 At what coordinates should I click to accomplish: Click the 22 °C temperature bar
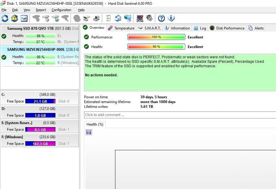click(40, 63)
